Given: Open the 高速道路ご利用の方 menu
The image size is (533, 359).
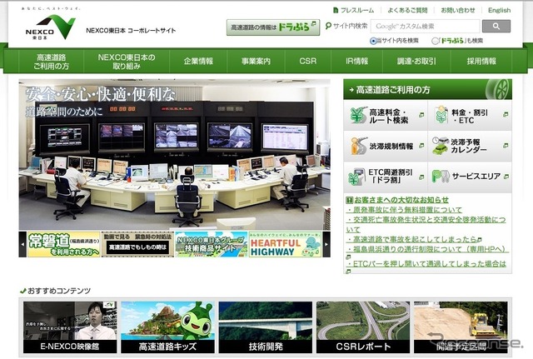Looking at the screenshot, I should pos(51,61).
